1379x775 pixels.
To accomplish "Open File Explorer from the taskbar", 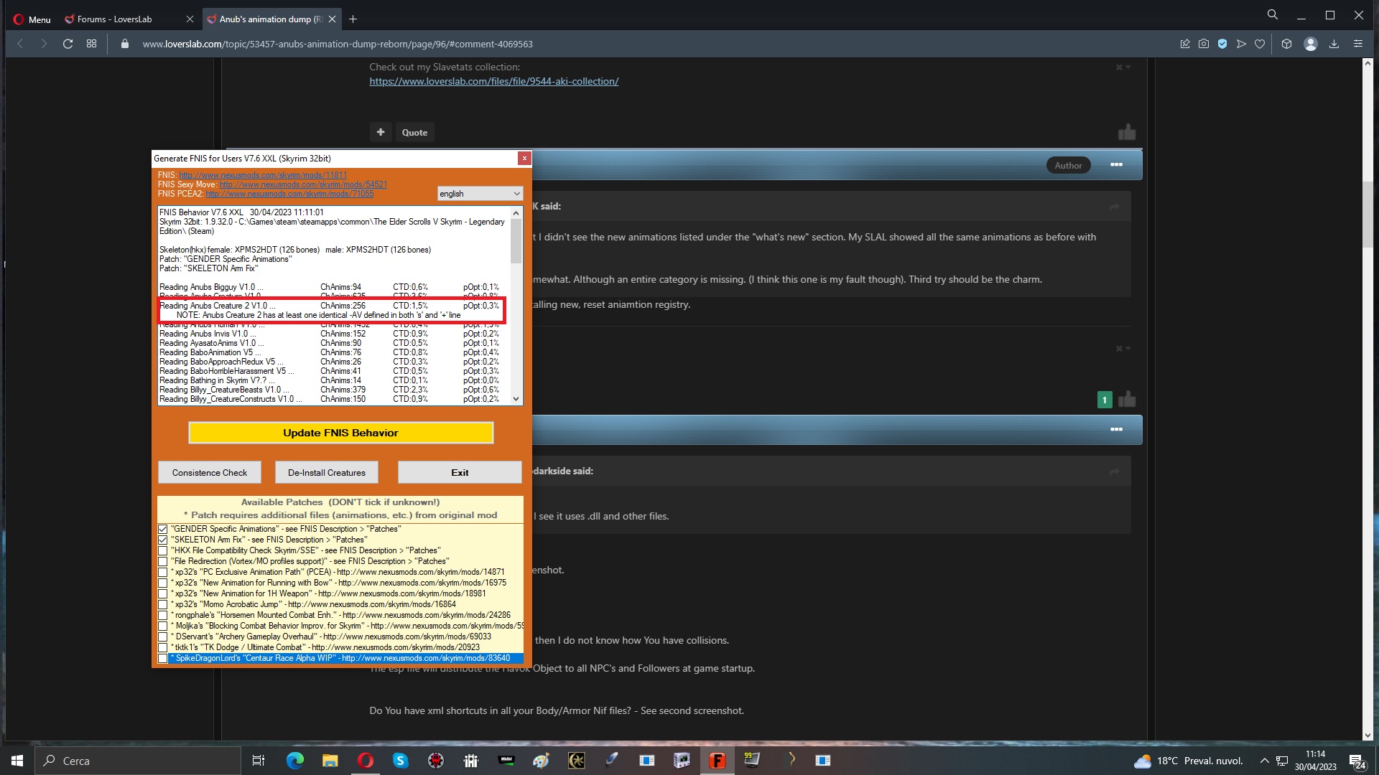I will tap(330, 761).
